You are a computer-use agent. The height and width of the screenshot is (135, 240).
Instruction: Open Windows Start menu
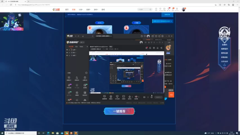[x=2, y=133]
